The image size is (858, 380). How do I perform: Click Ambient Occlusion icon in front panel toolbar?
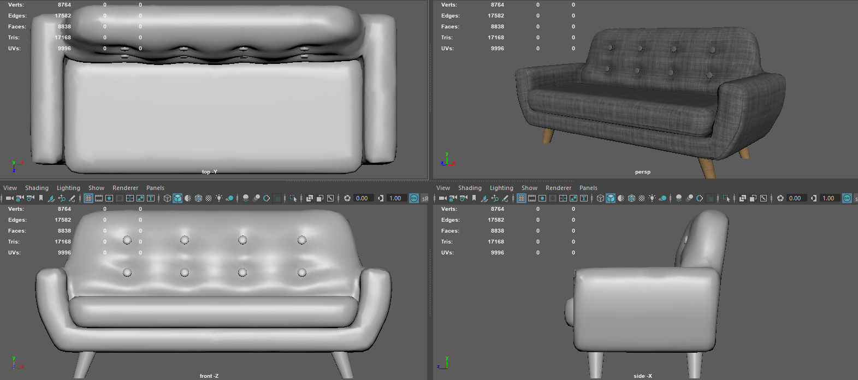[246, 198]
